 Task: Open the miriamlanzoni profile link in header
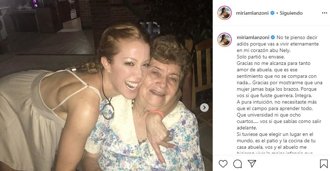[253, 13]
